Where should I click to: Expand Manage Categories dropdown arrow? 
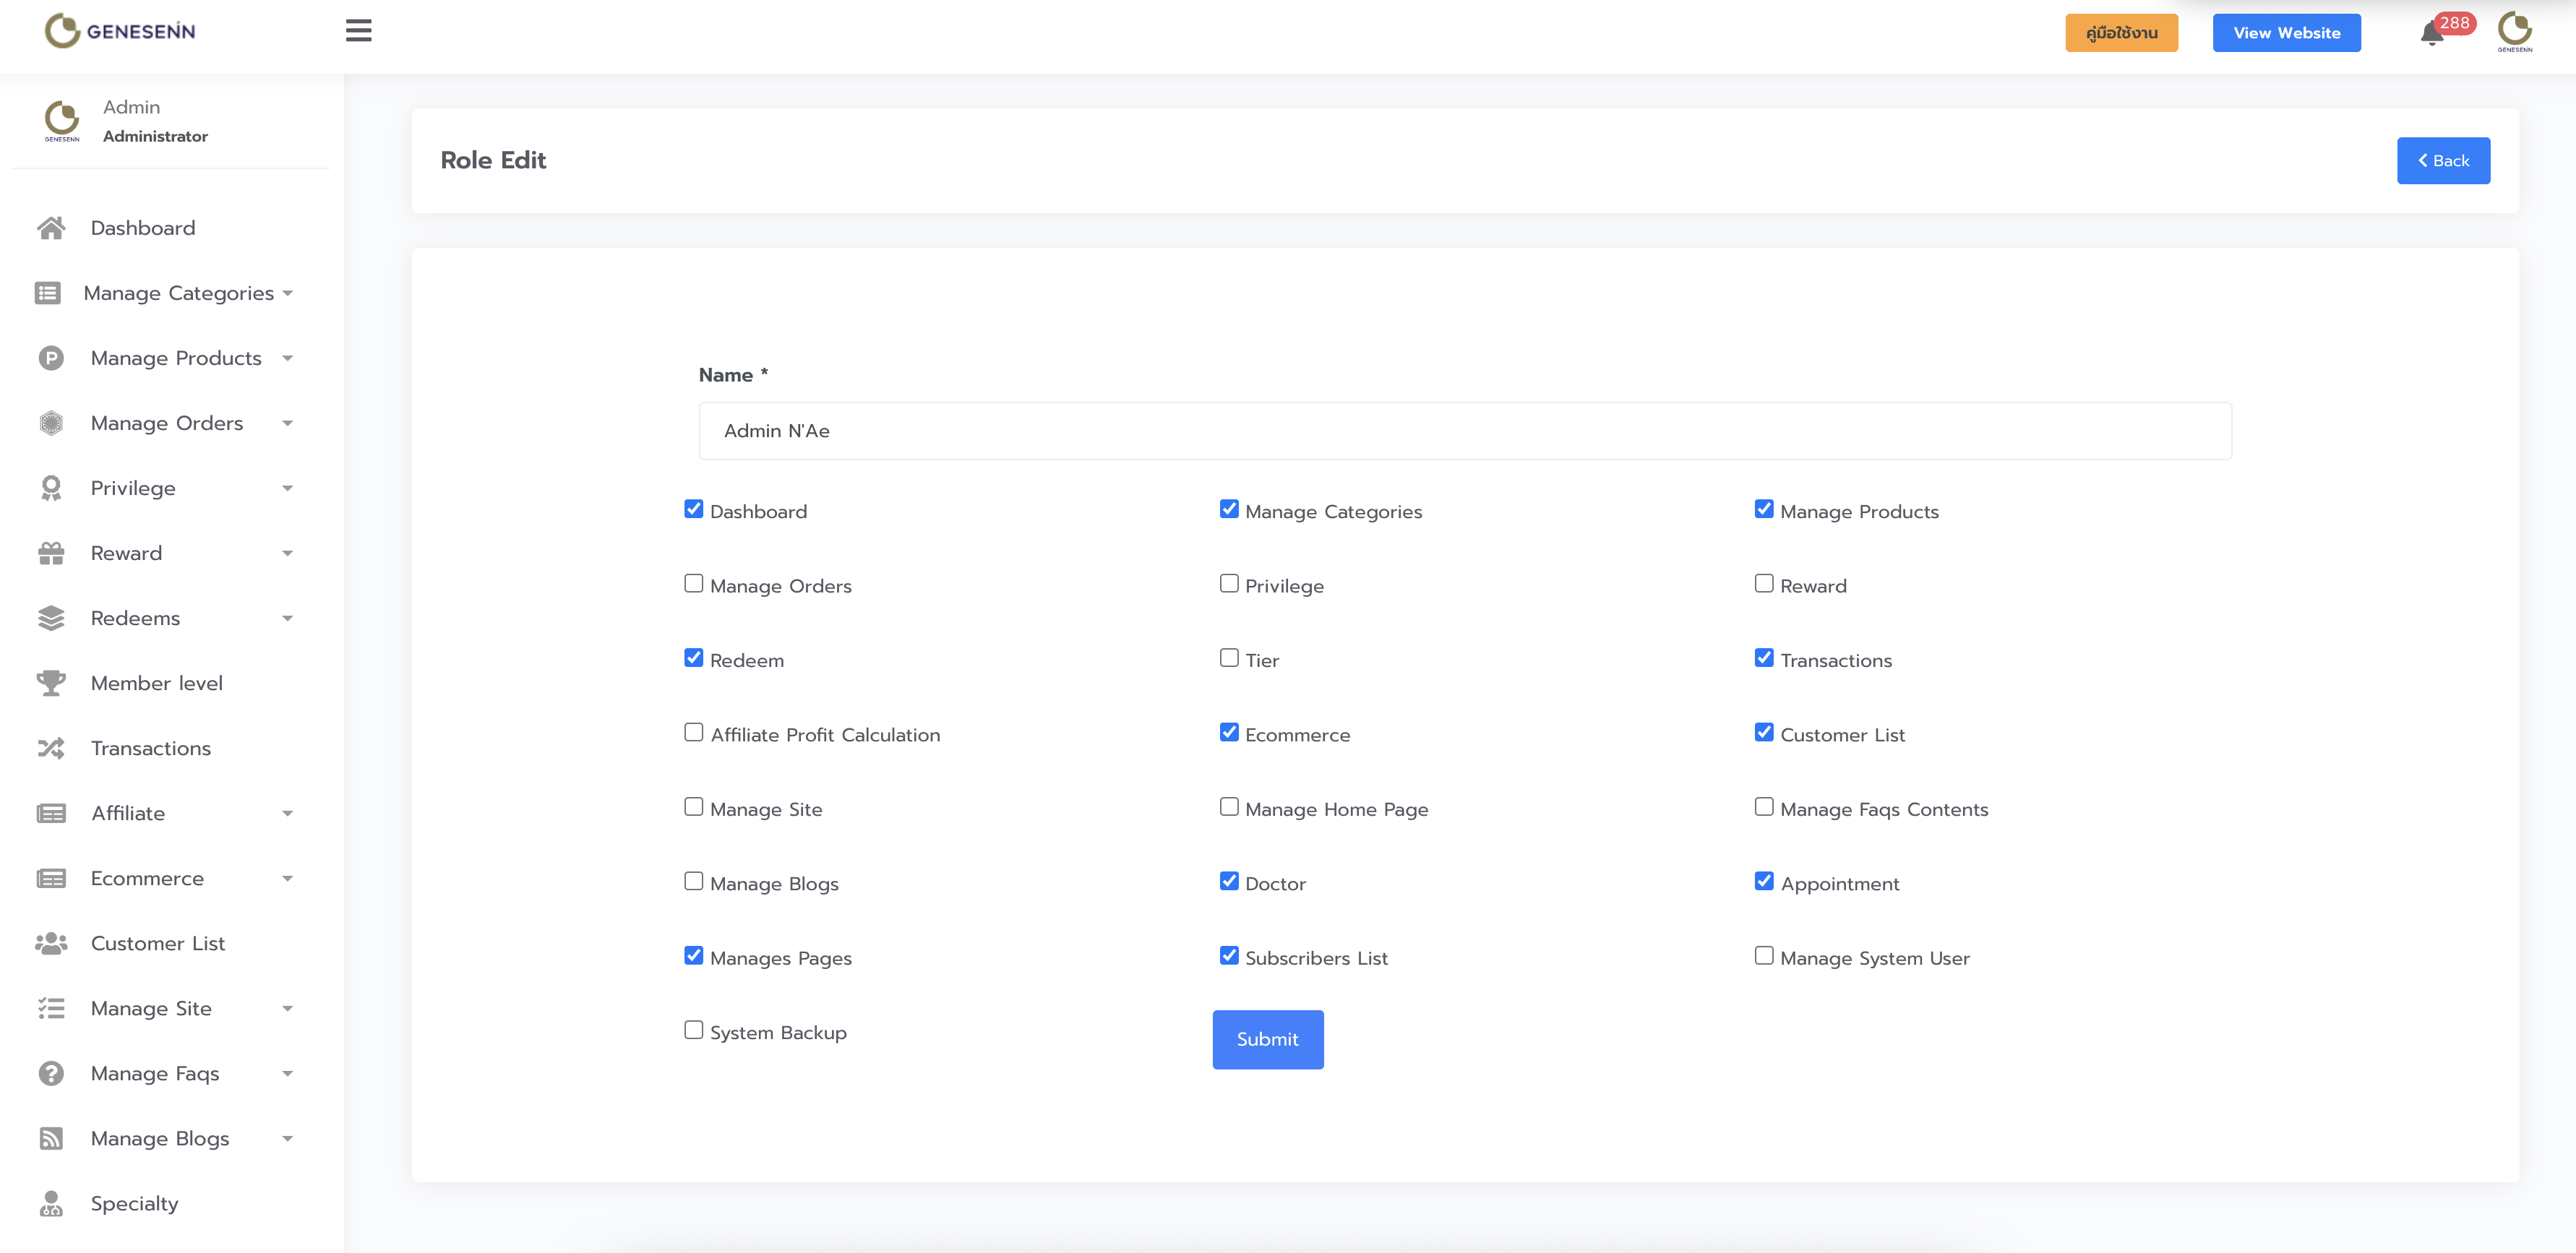[x=288, y=294]
